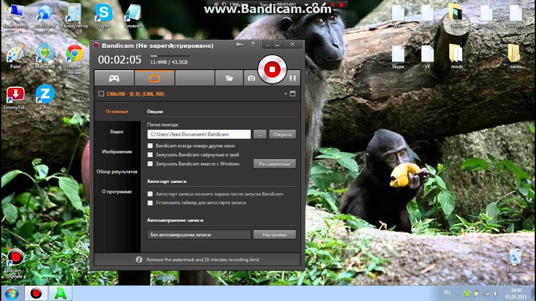Show hidden tray icons arrow
Viewport: 536px width, 301px height.
(x=457, y=293)
